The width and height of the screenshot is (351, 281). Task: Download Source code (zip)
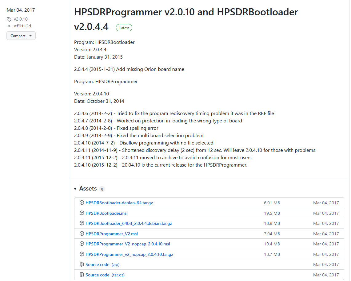pos(97,264)
